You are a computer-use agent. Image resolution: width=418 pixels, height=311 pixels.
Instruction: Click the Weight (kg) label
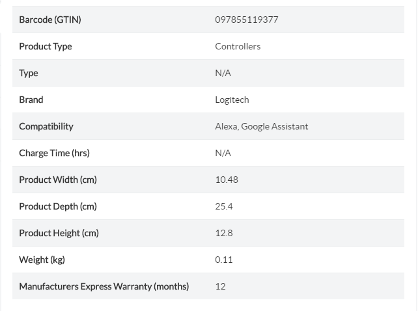42,260
